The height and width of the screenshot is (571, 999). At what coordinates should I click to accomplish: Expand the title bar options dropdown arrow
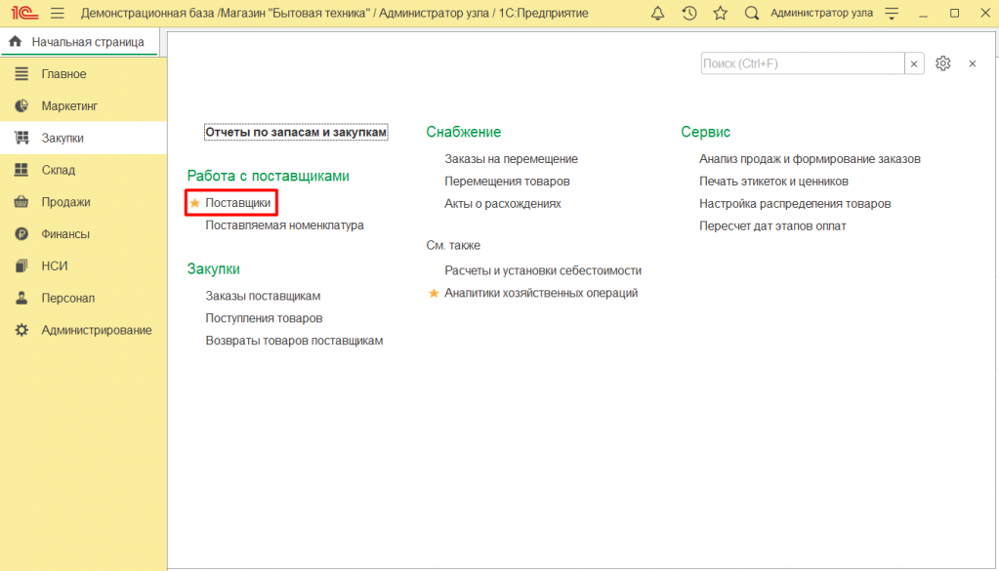click(x=889, y=13)
